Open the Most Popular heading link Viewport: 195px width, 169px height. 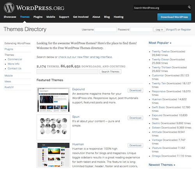click(160, 43)
